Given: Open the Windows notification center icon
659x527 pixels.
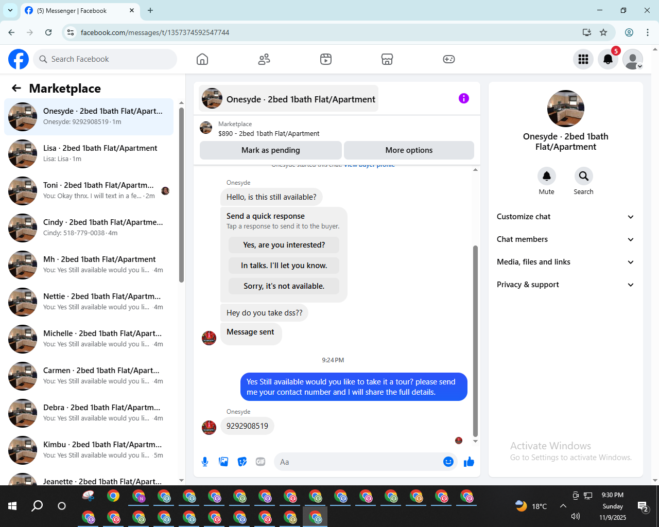Looking at the screenshot, I should point(643,506).
